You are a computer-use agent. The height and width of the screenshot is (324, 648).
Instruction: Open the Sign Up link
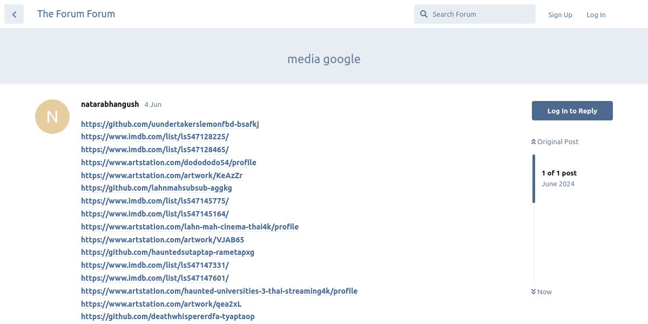click(x=560, y=15)
